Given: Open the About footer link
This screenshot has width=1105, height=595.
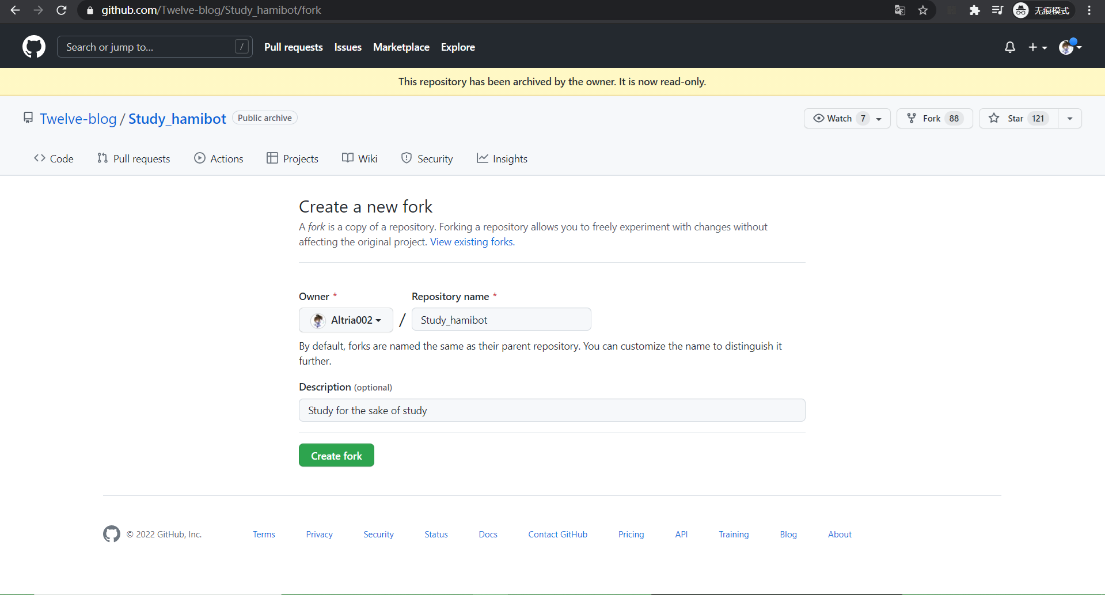Looking at the screenshot, I should (840, 535).
